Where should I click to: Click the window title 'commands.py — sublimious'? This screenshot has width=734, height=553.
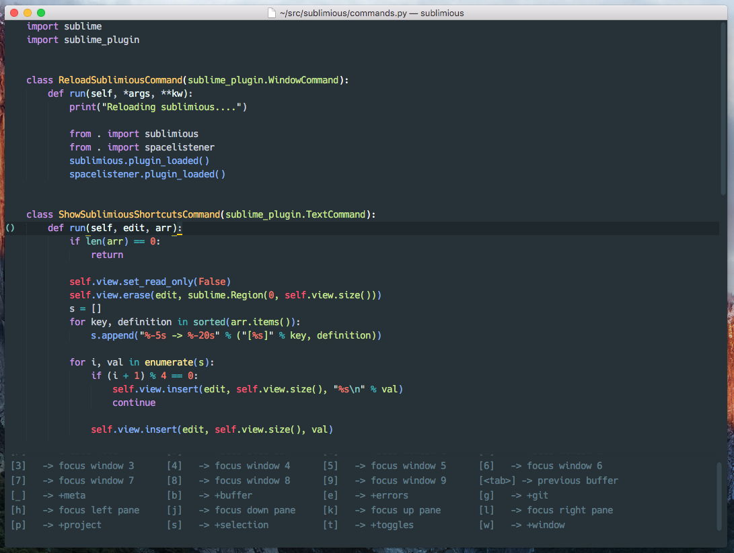[371, 13]
